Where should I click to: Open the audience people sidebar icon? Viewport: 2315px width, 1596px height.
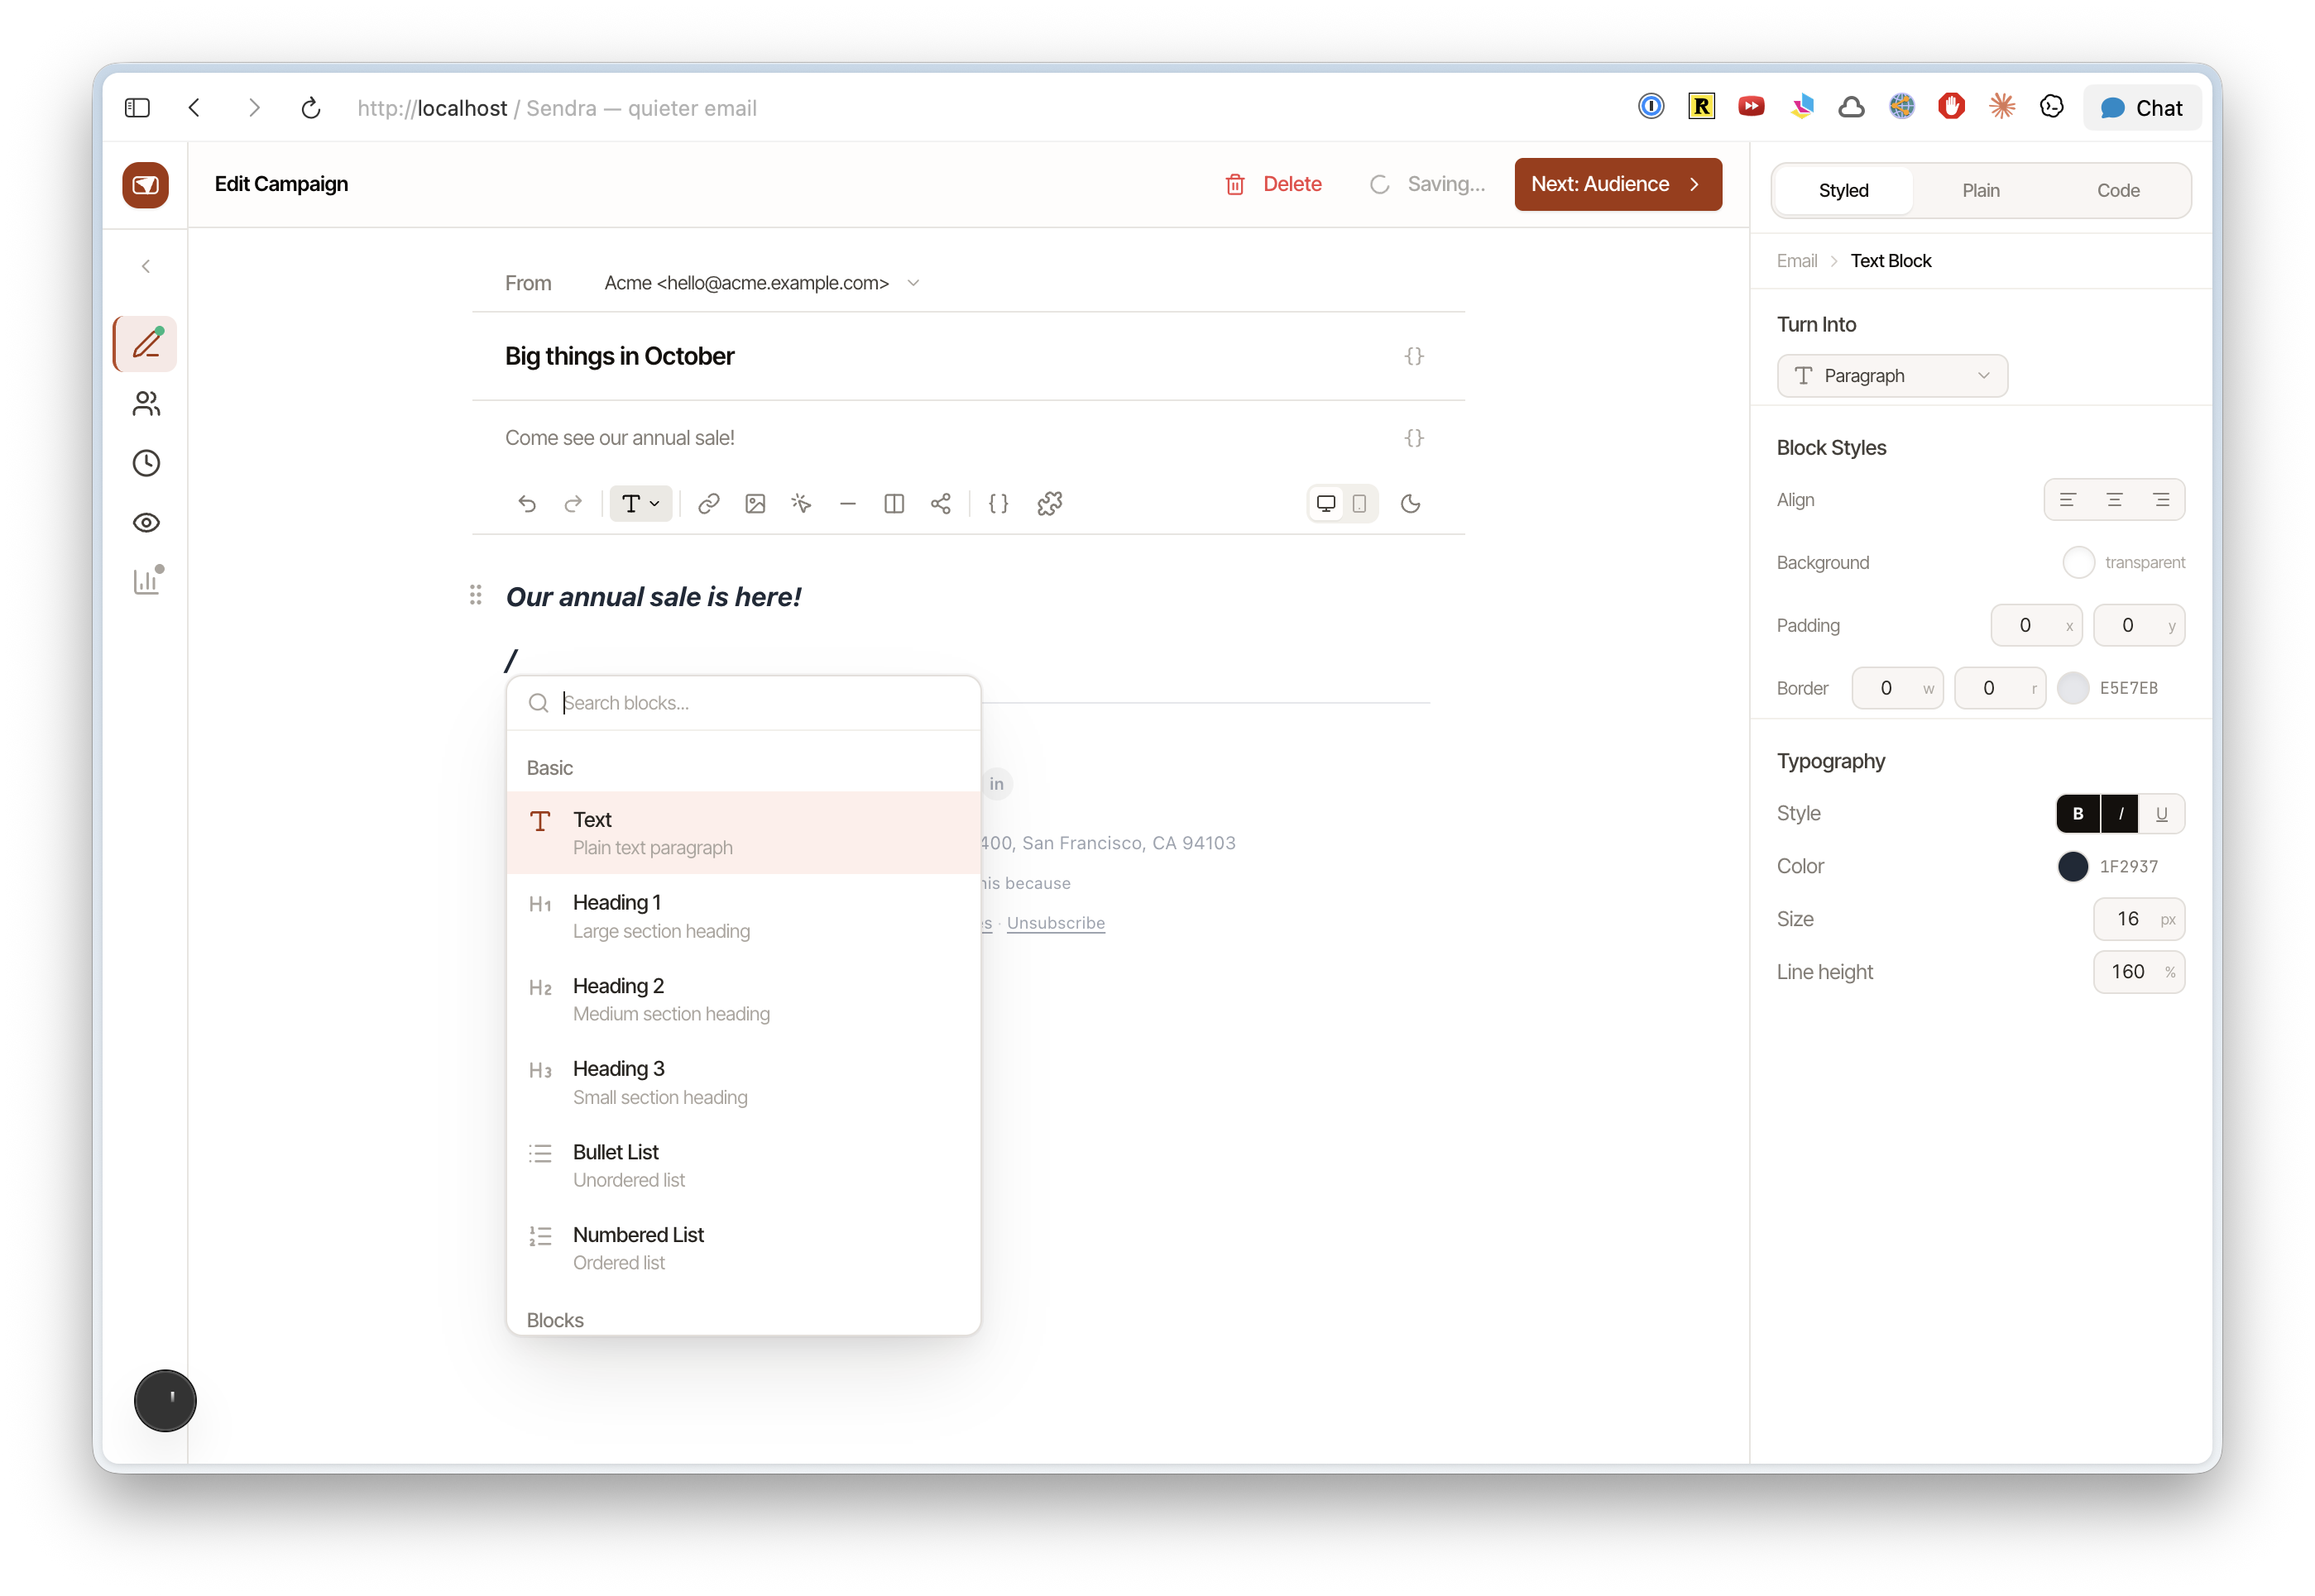pos(146,404)
